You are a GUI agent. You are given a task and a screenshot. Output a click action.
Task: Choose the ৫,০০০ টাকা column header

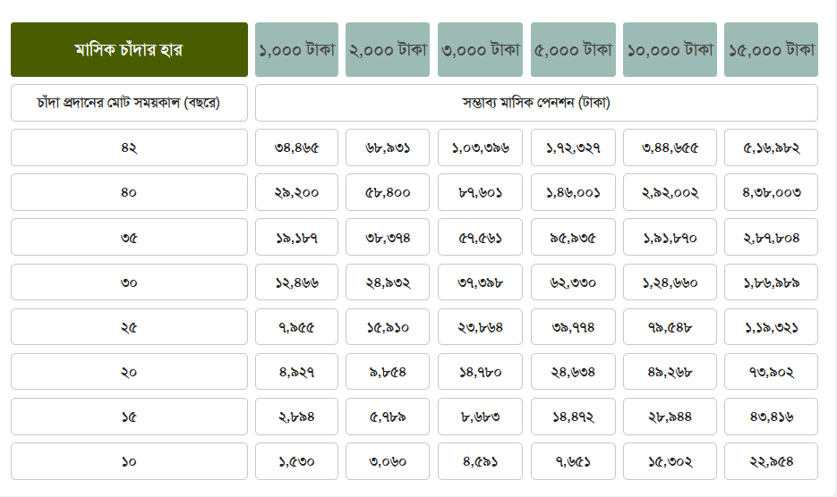pyautogui.click(x=573, y=50)
